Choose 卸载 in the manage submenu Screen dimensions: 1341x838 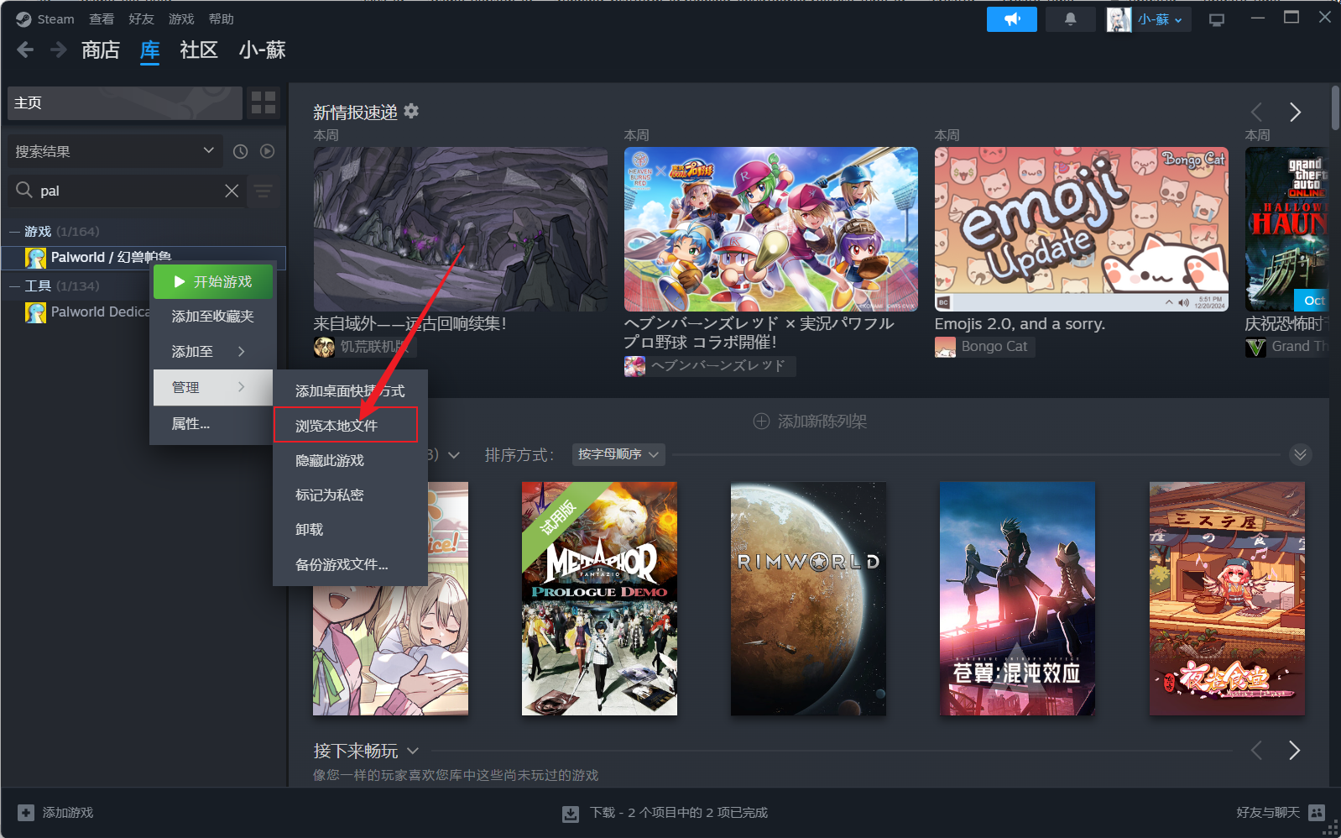point(310,530)
